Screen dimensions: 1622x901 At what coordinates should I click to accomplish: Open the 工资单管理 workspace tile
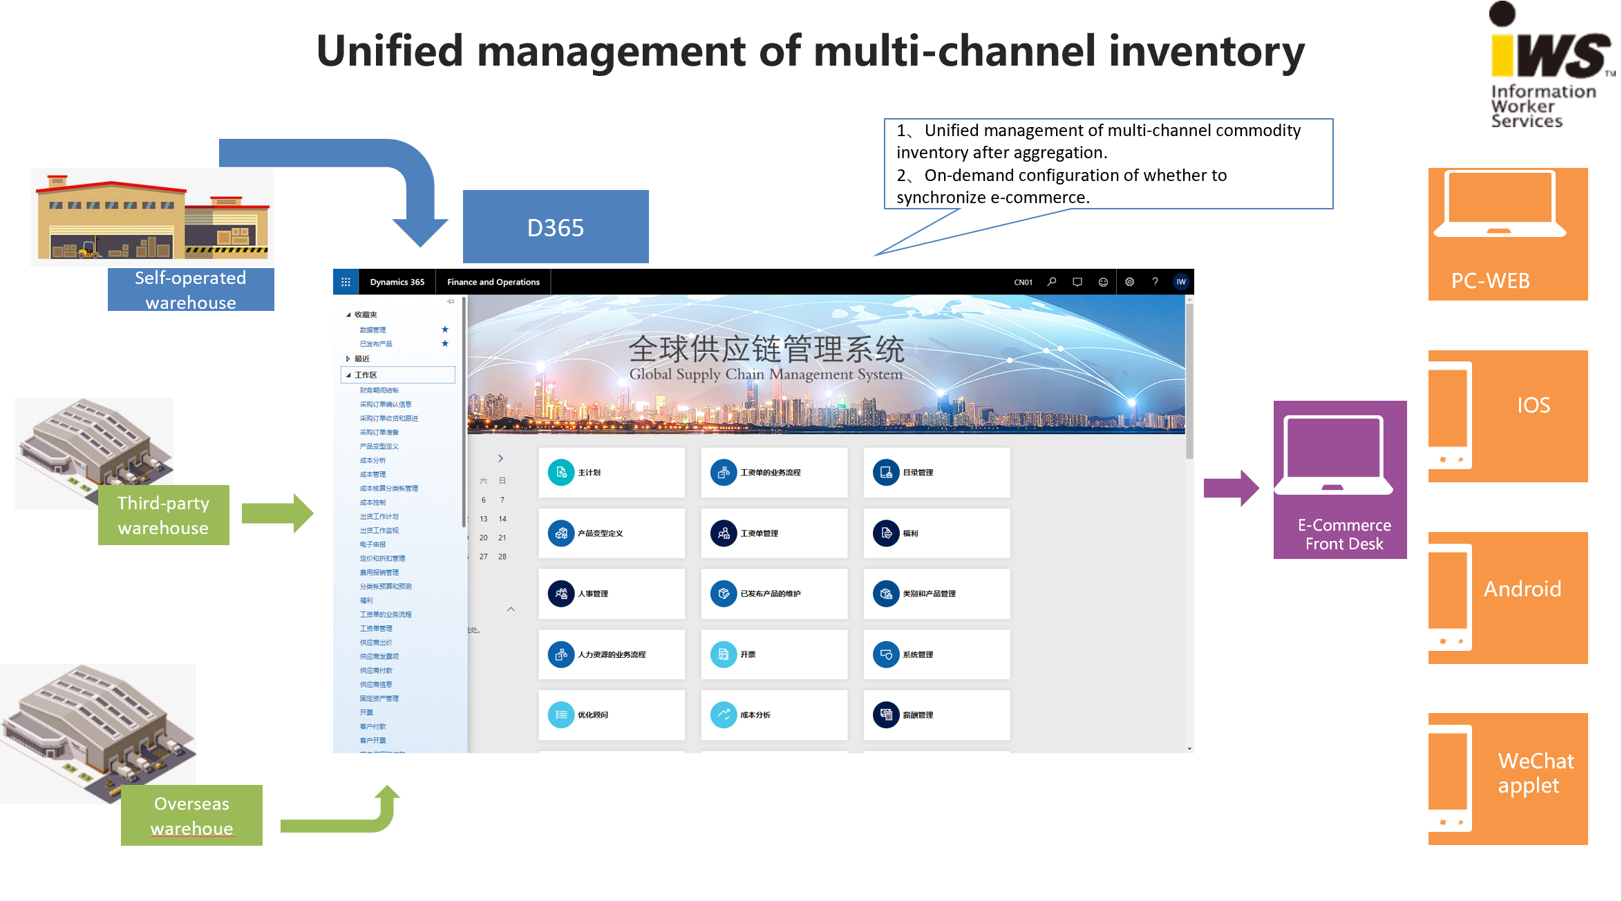pos(774,533)
